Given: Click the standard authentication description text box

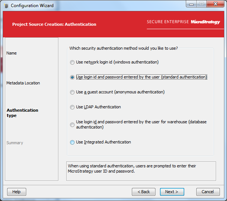Looking at the screenshot, I should point(141,171).
